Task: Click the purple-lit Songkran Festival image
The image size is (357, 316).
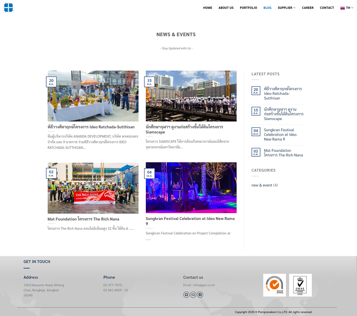Action: click(191, 188)
